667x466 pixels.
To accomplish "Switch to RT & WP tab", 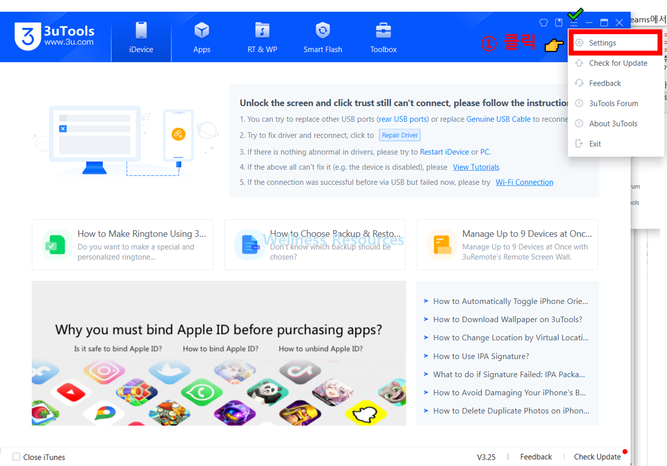I will [x=262, y=37].
